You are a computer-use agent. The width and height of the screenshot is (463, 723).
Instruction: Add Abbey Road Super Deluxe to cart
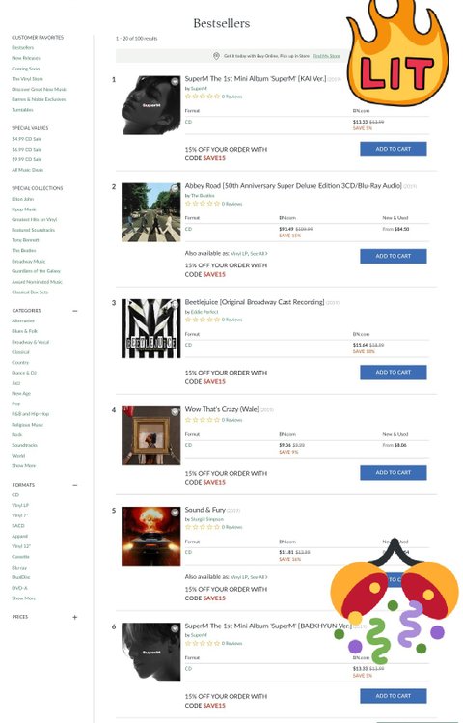(x=393, y=256)
